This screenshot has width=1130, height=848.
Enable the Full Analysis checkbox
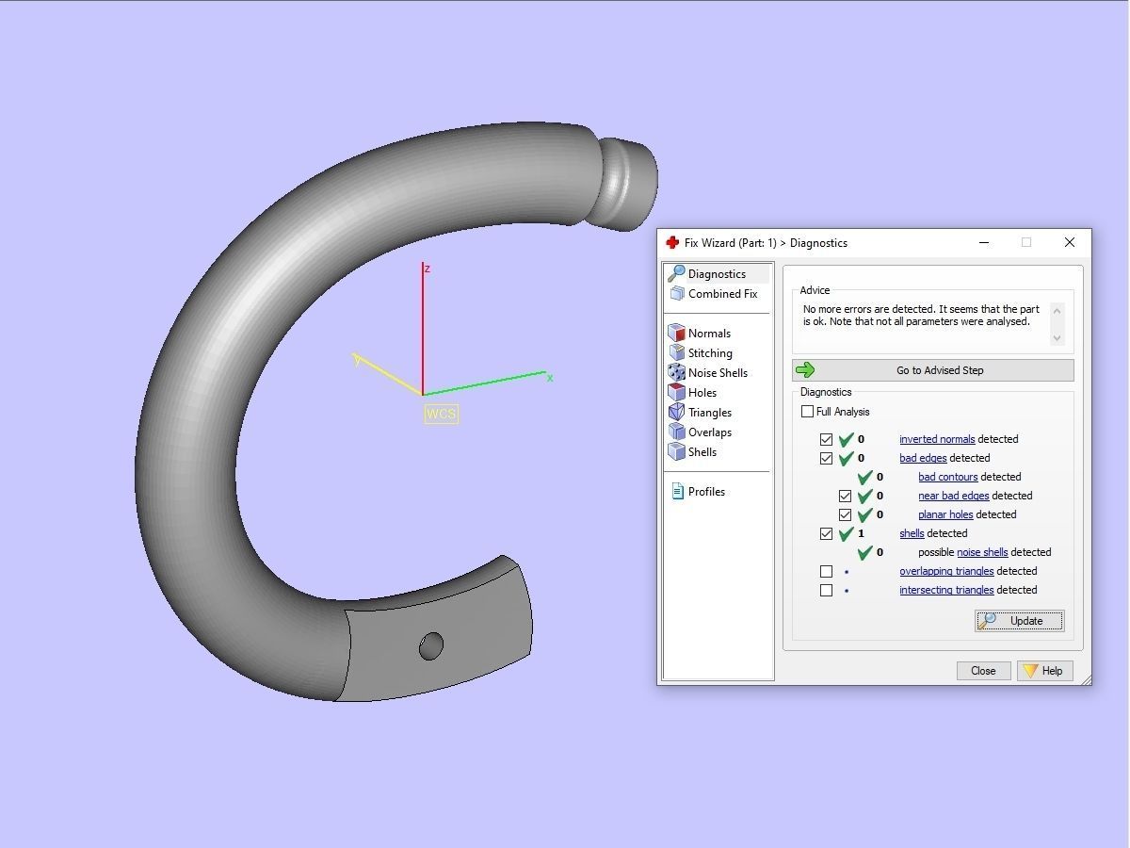807,412
